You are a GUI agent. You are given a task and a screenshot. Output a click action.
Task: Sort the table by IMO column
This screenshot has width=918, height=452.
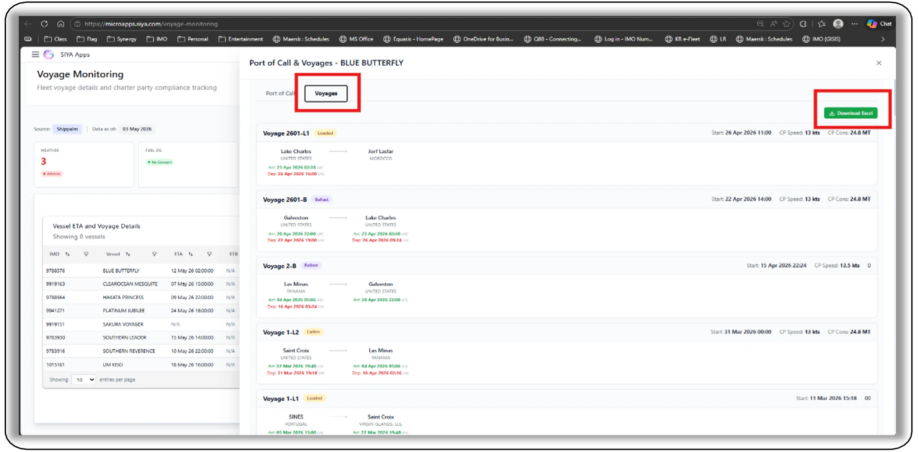[x=67, y=254]
